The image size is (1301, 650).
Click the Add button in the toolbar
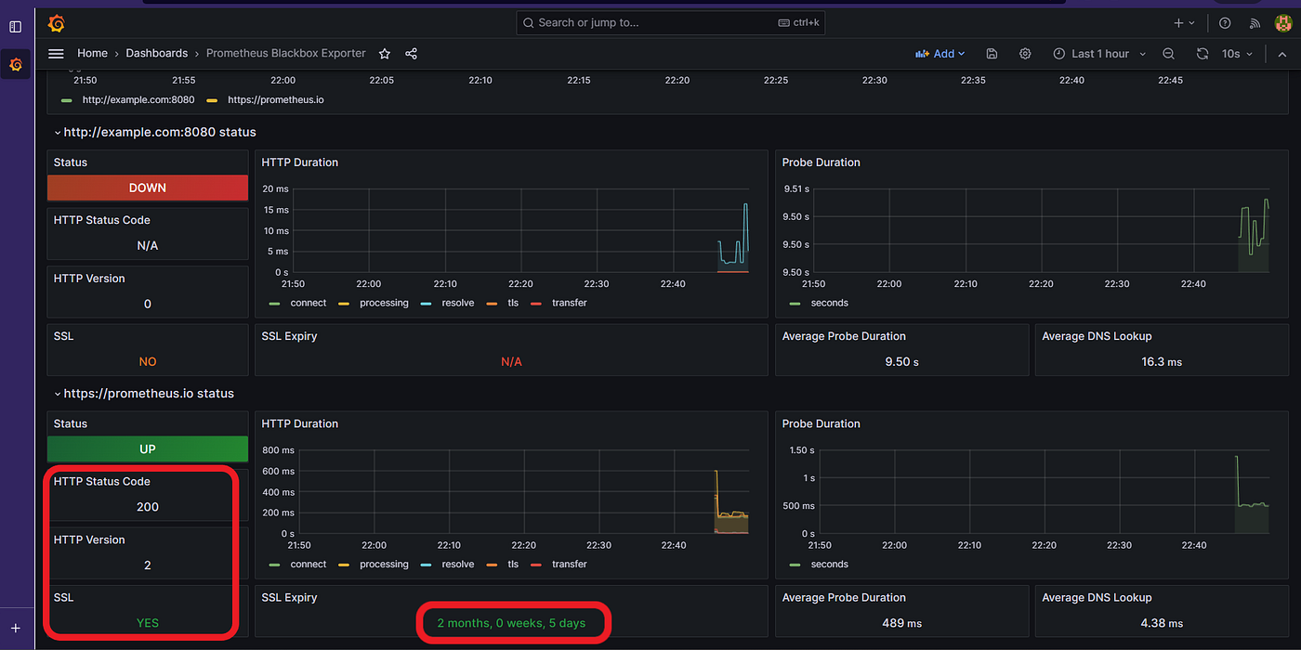click(940, 53)
